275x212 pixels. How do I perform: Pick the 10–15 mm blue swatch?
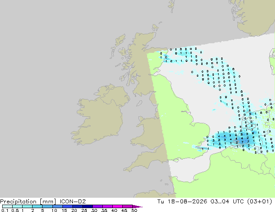(57, 206)
